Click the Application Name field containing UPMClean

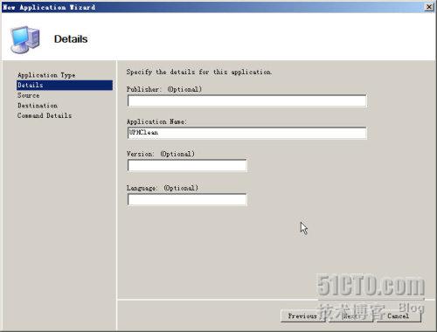pyautogui.click(x=247, y=133)
